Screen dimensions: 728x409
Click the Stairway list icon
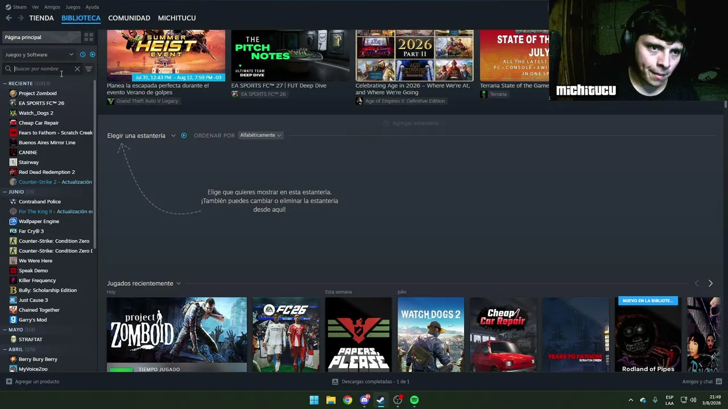13,162
